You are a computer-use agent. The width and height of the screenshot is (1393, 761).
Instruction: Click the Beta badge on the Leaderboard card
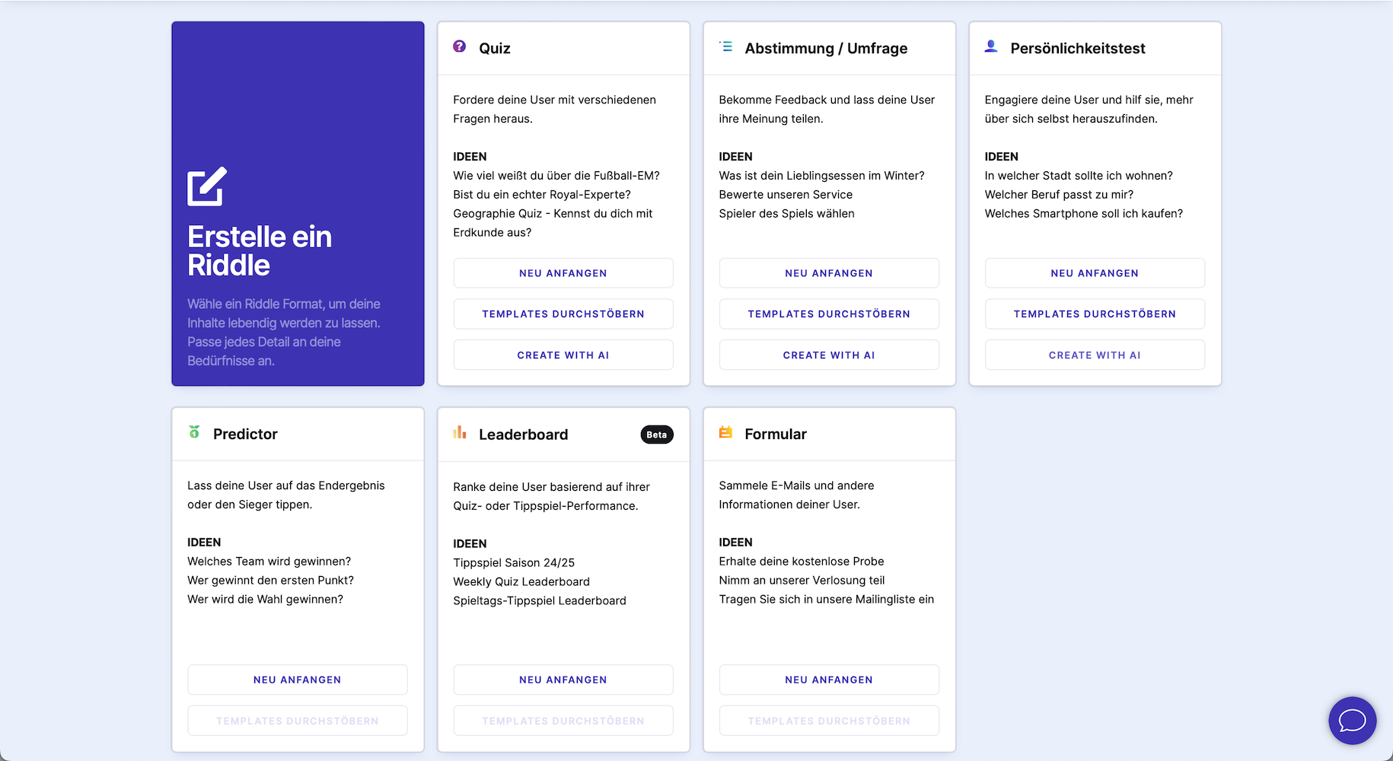pos(656,435)
